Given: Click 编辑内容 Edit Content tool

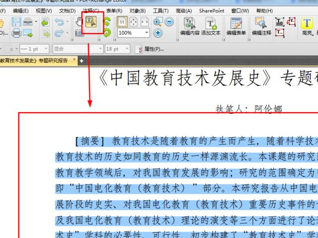Looking at the screenshot, I should click(x=190, y=26).
